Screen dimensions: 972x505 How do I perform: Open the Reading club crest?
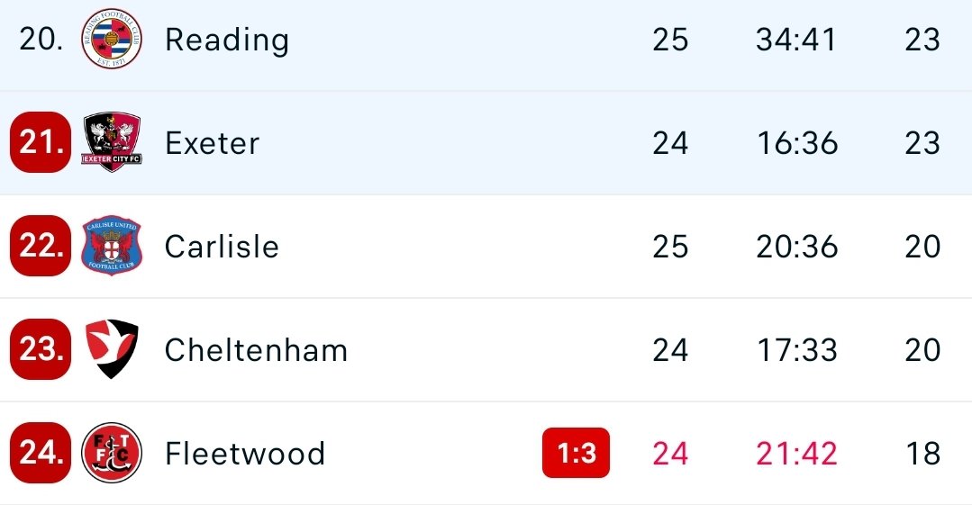coord(112,39)
